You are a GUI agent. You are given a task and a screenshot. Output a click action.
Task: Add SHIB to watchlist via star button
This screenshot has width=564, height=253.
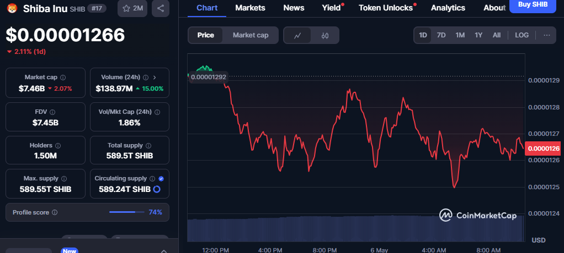[x=132, y=8]
